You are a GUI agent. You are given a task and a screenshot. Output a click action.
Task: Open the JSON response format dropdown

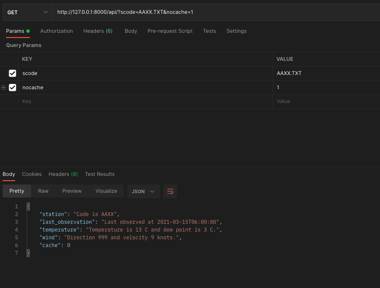(x=143, y=191)
